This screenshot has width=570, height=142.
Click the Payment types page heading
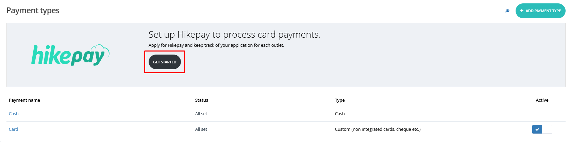(33, 11)
